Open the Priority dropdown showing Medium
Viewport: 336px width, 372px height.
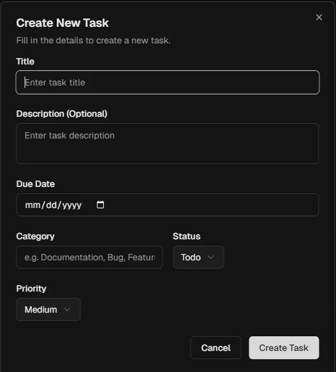tap(48, 309)
